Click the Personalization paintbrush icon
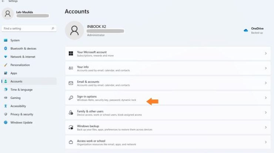The height and width of the screenshot is (153, 274). click(6, 65)
